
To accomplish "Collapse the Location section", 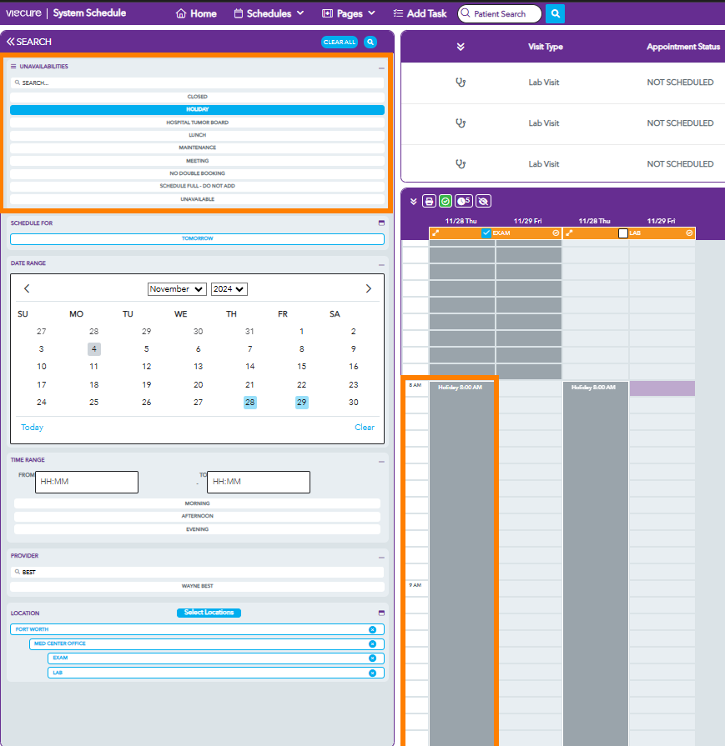I will click(x=381, y=613).
